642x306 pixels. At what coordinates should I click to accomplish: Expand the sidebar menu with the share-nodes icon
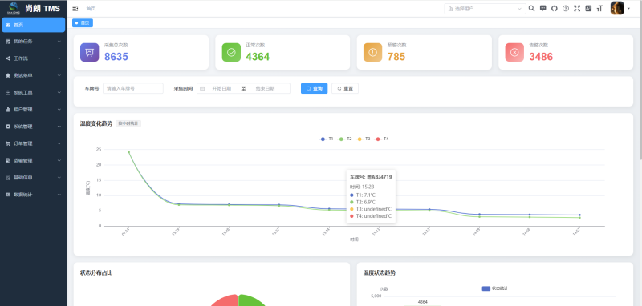point(33,58)
